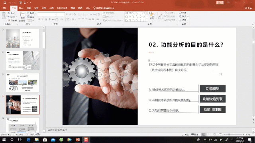Image resolution: width=255 pixels, height=143 pixels.
Task: Save the presentation with the Save icon
Action: [5, 3]
